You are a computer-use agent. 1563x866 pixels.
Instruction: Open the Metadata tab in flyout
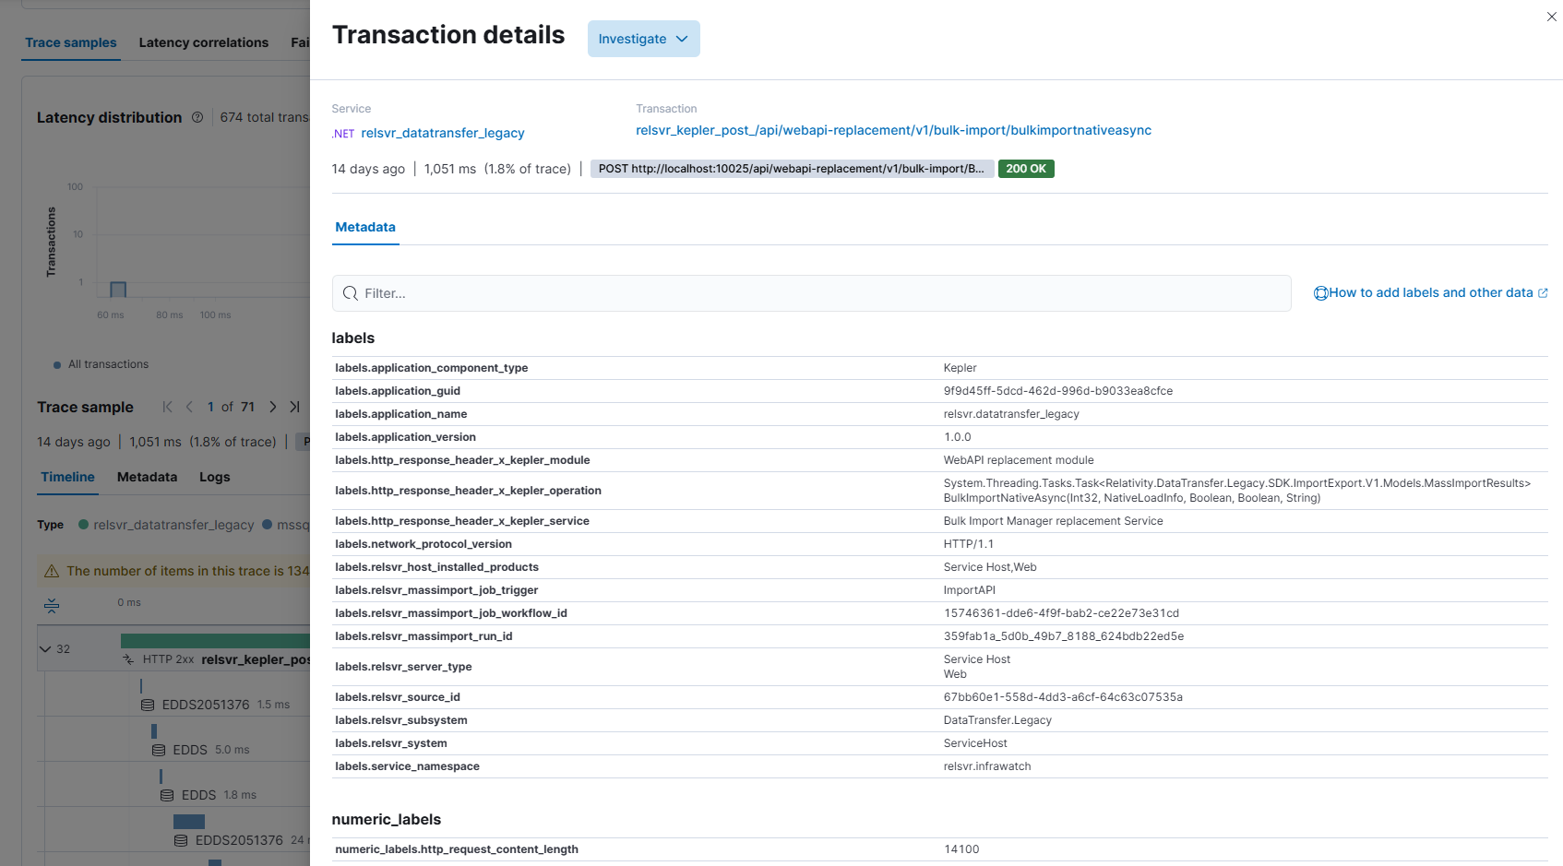[365, 227]
